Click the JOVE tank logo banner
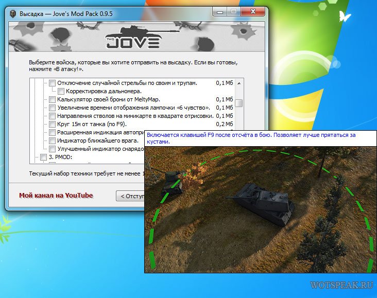This screenshot has height=298, width=377. click(136, 36)
